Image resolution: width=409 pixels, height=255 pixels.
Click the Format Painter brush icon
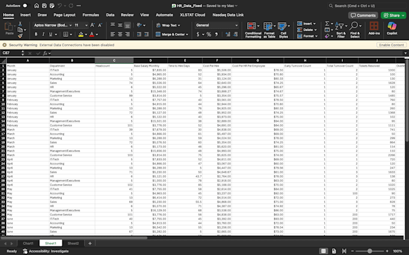tap(20, 36)
